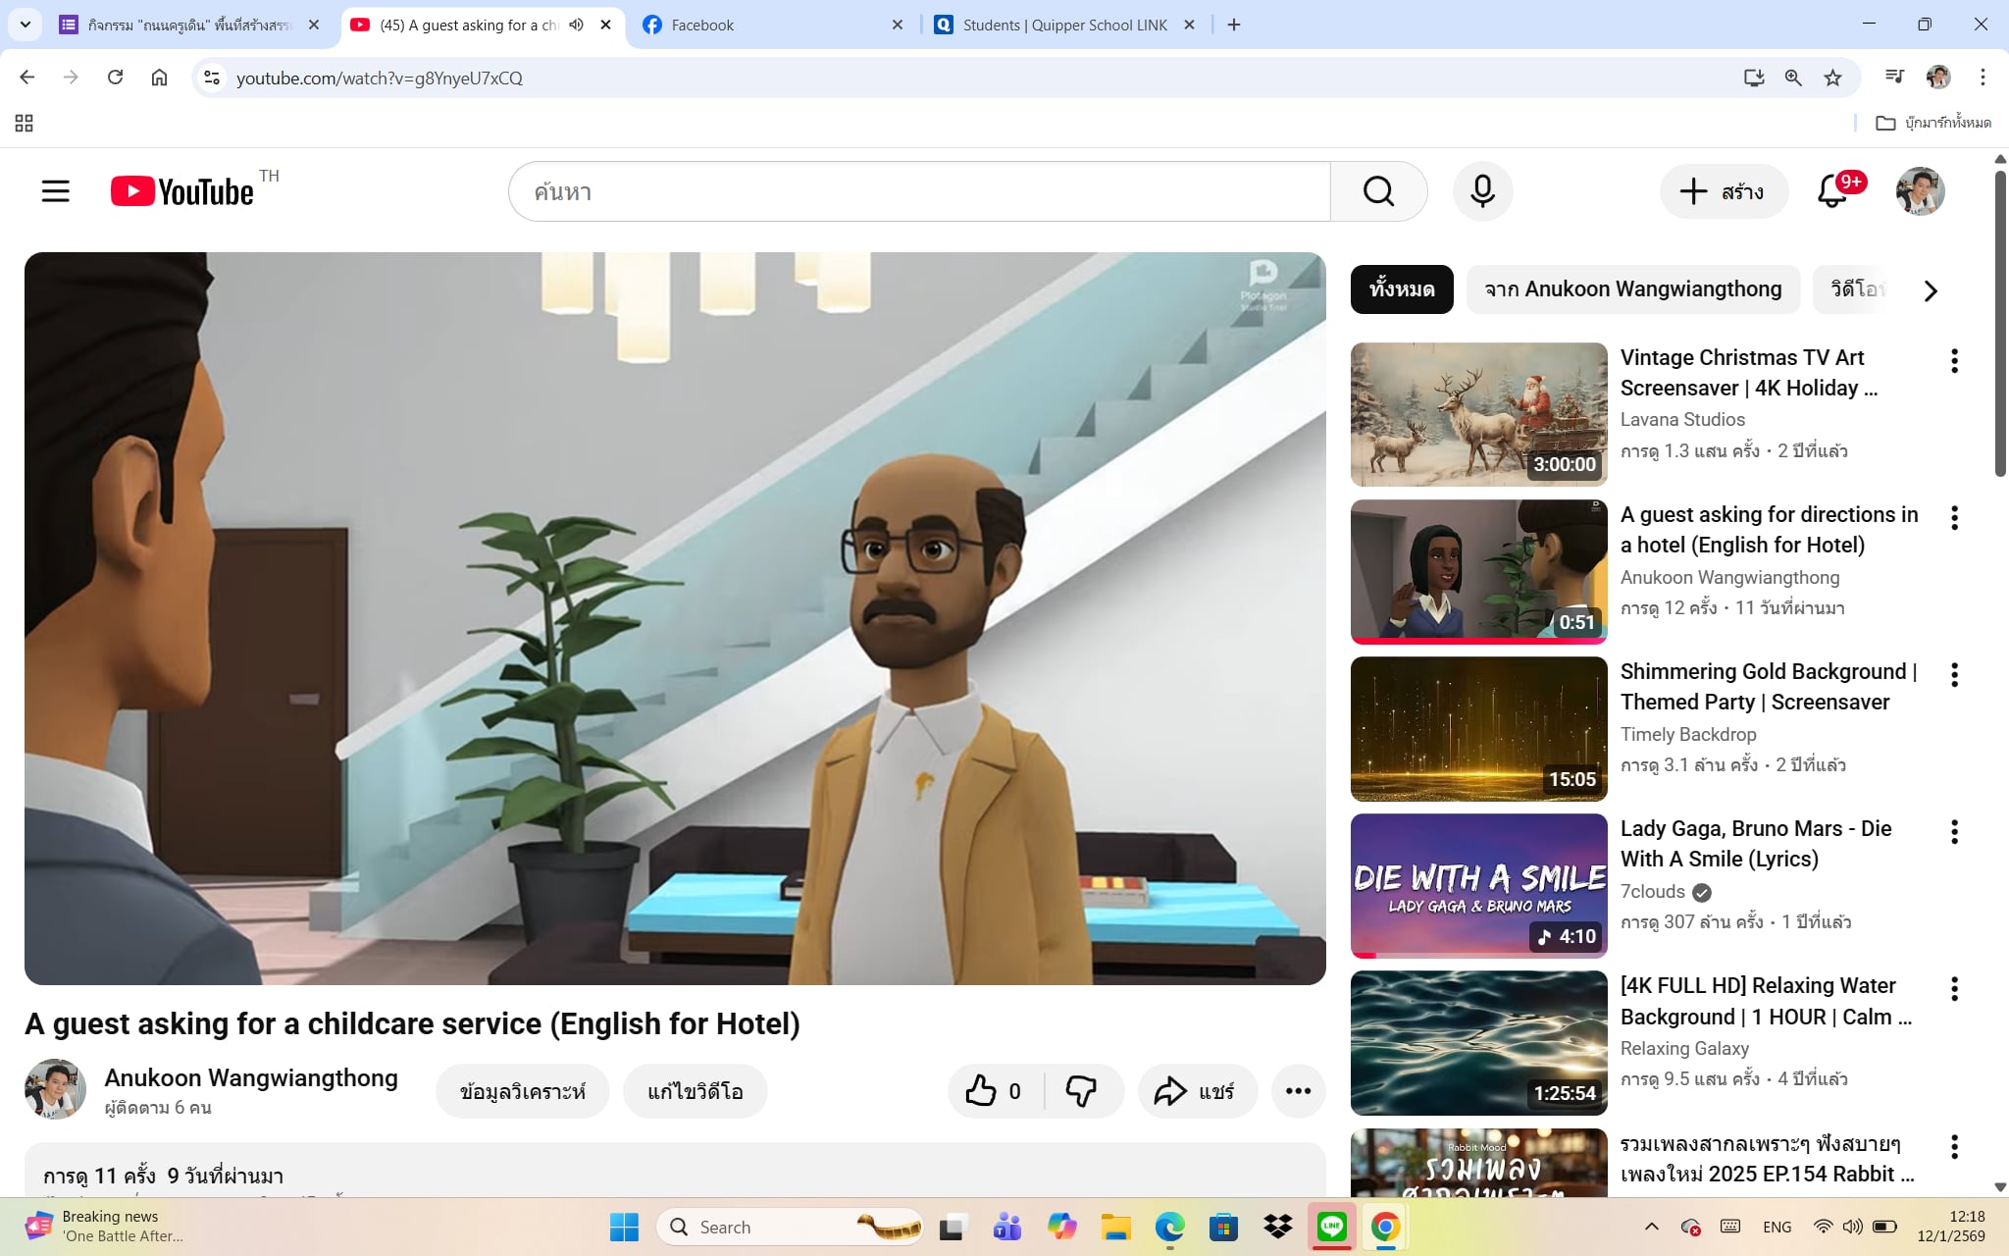Viewport: 2009px width, 1256px height.
Task: Open options for Vintage Christmas TV Art video
Action: point(1954,361)
